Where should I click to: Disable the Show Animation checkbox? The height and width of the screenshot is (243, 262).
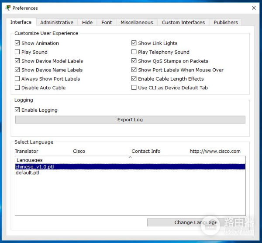(x=17, y=43)
